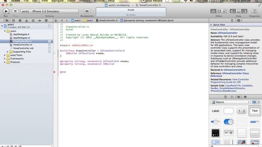The image size is (262, 147).
Task: Go forward in editor history
Action: tap(67, 20)
